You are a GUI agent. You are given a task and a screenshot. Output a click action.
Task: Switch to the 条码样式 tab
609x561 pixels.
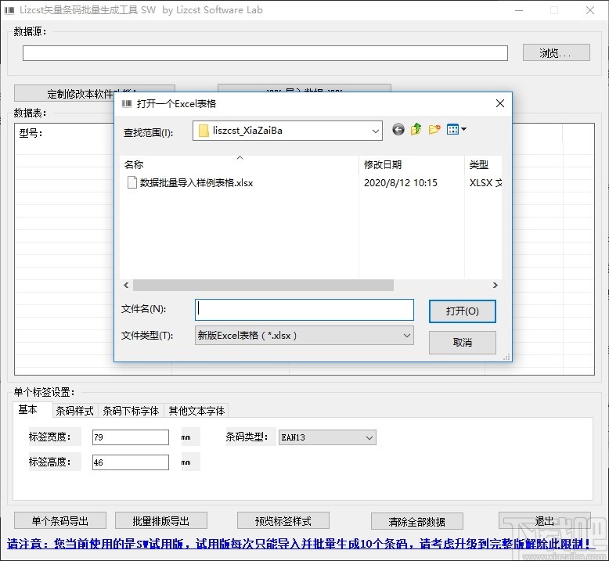pos(74,411)
